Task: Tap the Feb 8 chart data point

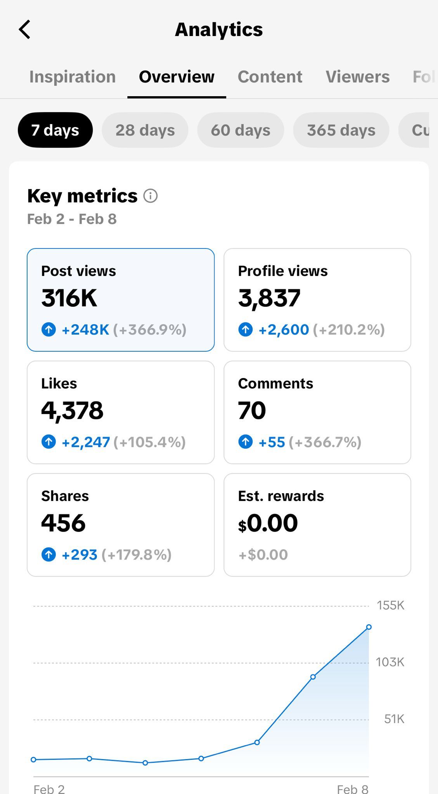Action: coord(369,627)
